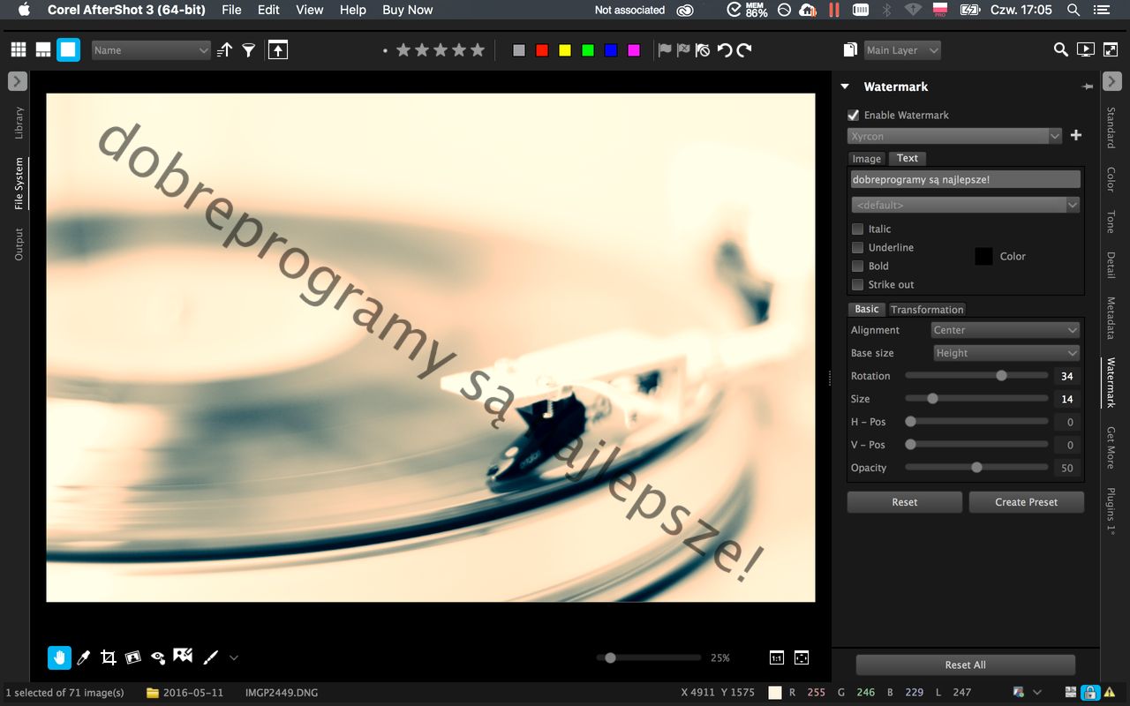This screenshot has height=706, width=1130.
Task: Add a new watermark with plus icon
Action: (x=1076, y=136)
